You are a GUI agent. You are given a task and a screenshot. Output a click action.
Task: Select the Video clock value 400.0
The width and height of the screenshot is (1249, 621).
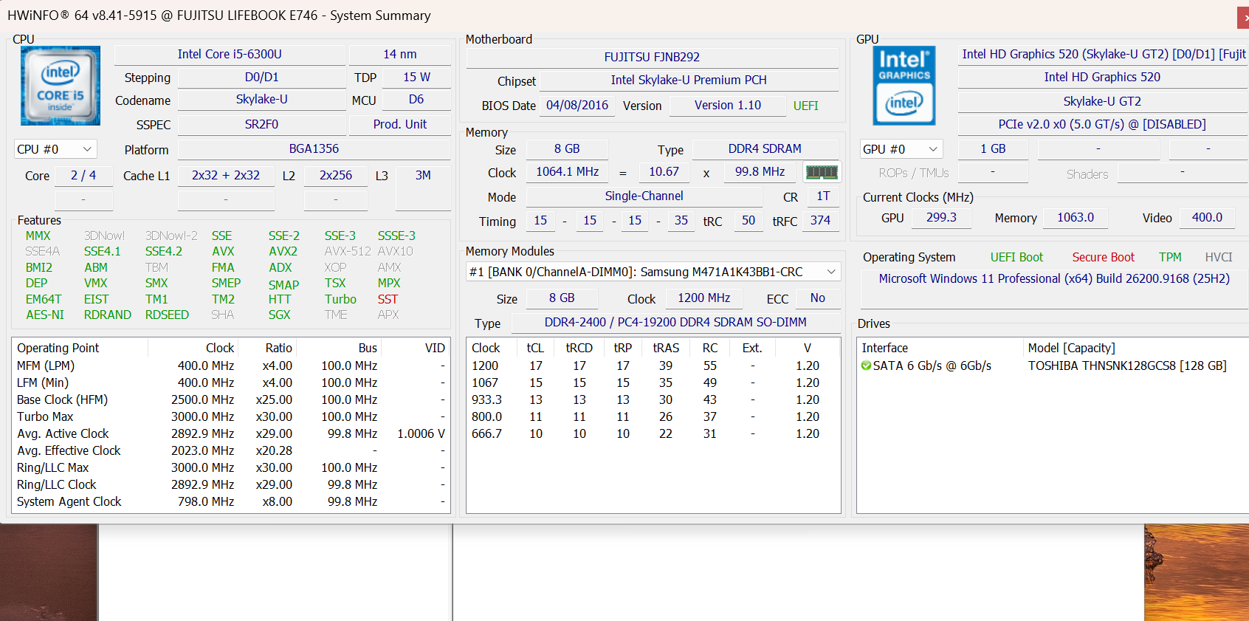point(1207,217)
